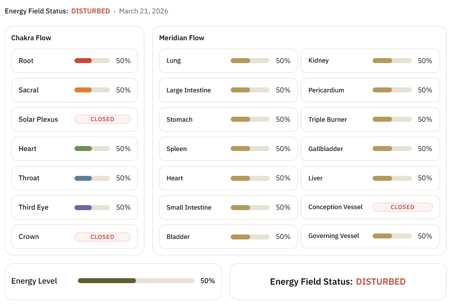The height and width of the screenshot is (305, 452).
Task: Click the Sacral chakra orange progress bar
Action: pyautogui.click(x=92, y=90)
